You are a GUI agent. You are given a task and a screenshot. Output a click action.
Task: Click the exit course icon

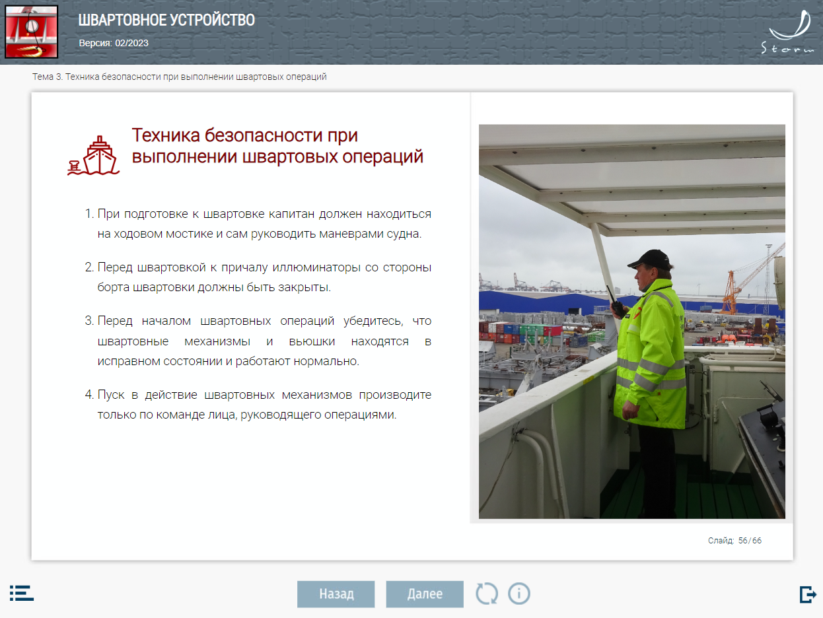pyautogui.click(x=808, y=594)
